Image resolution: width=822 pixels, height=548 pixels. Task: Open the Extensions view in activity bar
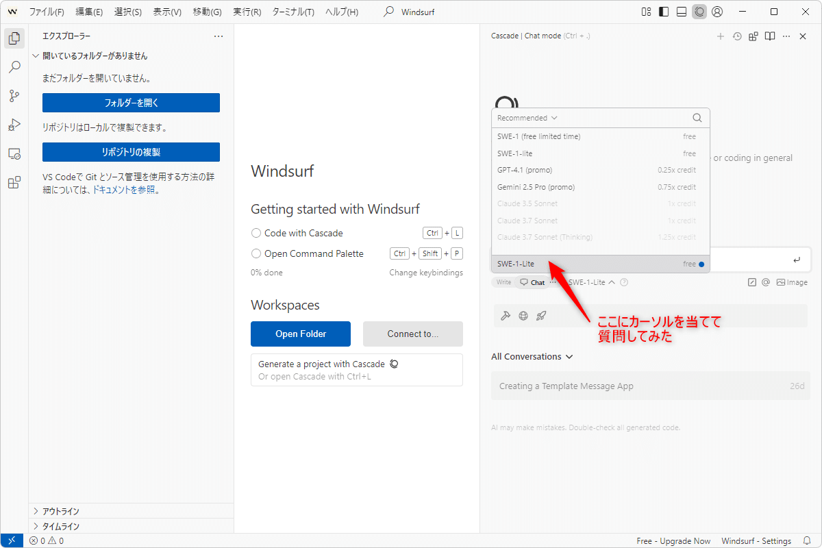click(14, 182)
